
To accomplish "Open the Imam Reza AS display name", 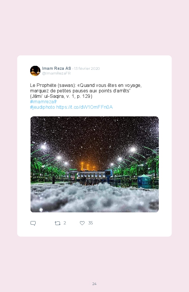I will click(x=56, y=68).
